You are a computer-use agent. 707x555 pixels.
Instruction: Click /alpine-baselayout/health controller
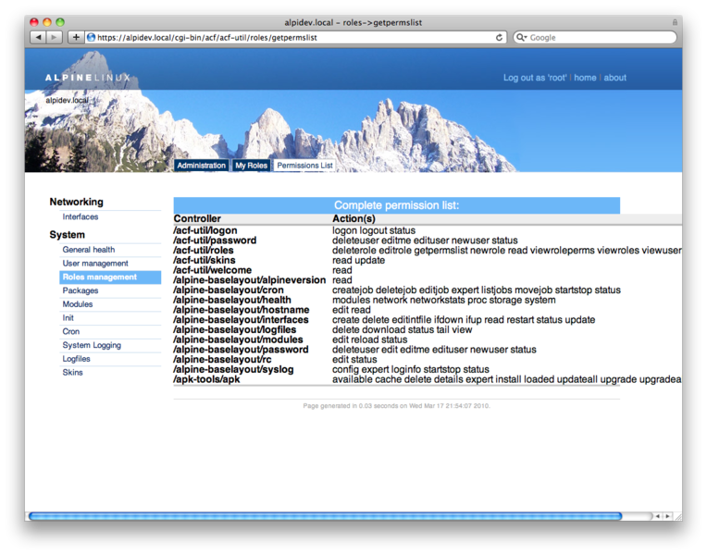(x=232, y=300)
